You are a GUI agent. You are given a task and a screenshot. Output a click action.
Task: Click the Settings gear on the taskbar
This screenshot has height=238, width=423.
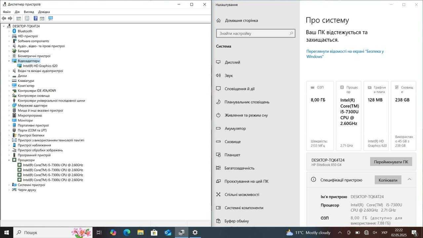click(195, 232)
